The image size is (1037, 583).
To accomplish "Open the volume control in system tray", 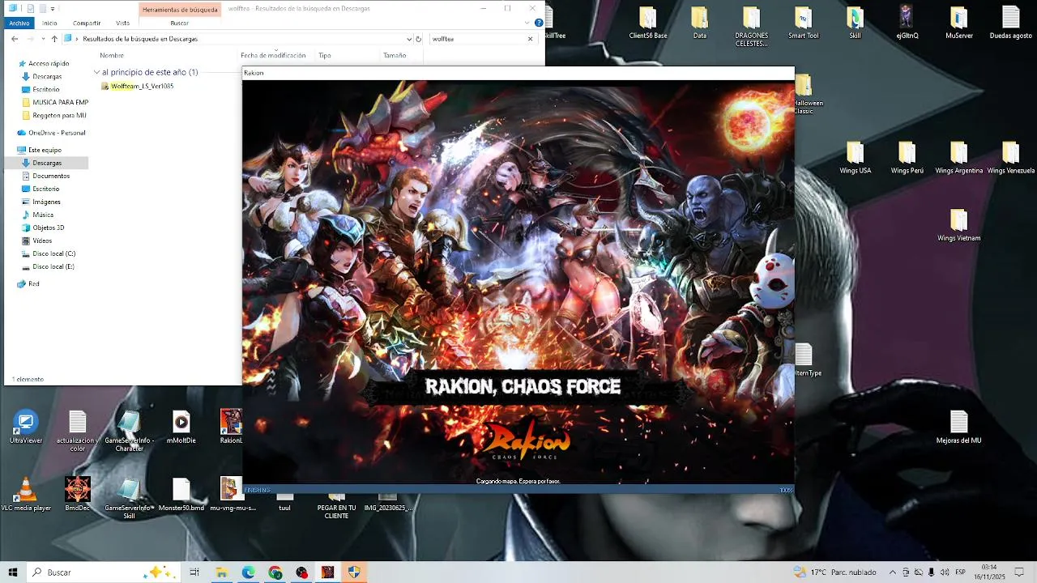I will [945, 572].
